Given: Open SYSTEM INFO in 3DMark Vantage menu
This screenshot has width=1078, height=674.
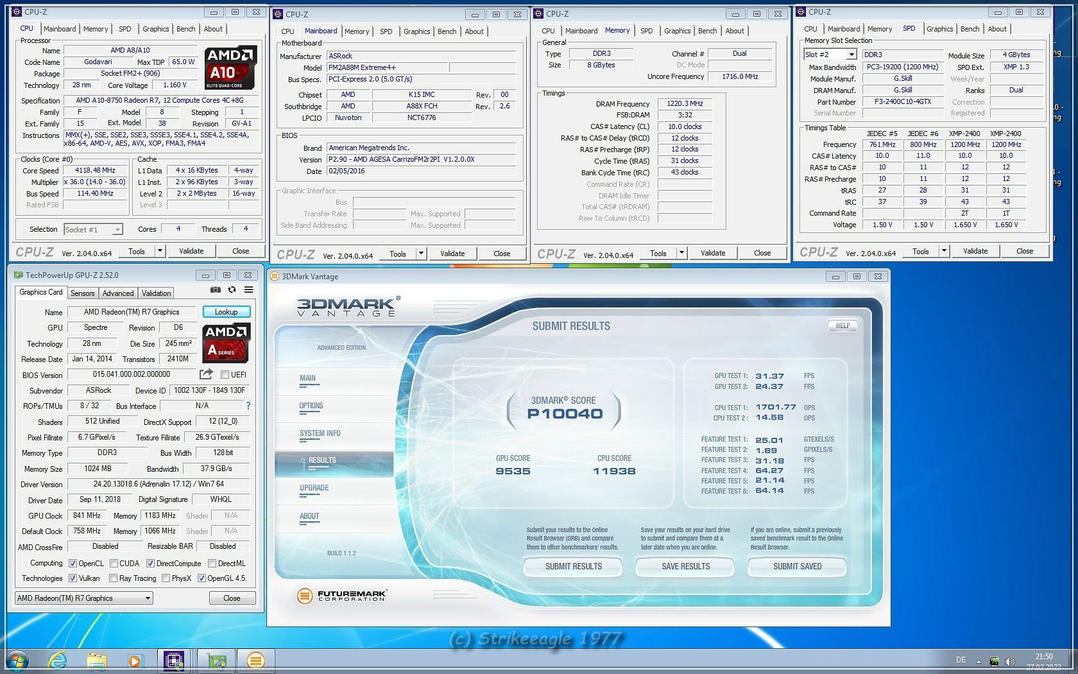Looking at the screenshot, I should click(320, 433).
